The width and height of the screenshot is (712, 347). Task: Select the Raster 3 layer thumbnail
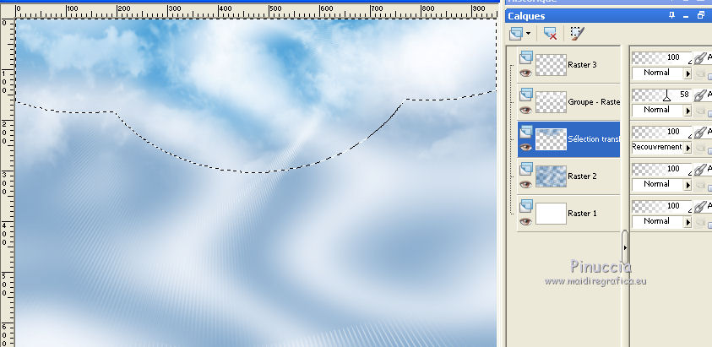click(x=552, y=65)
